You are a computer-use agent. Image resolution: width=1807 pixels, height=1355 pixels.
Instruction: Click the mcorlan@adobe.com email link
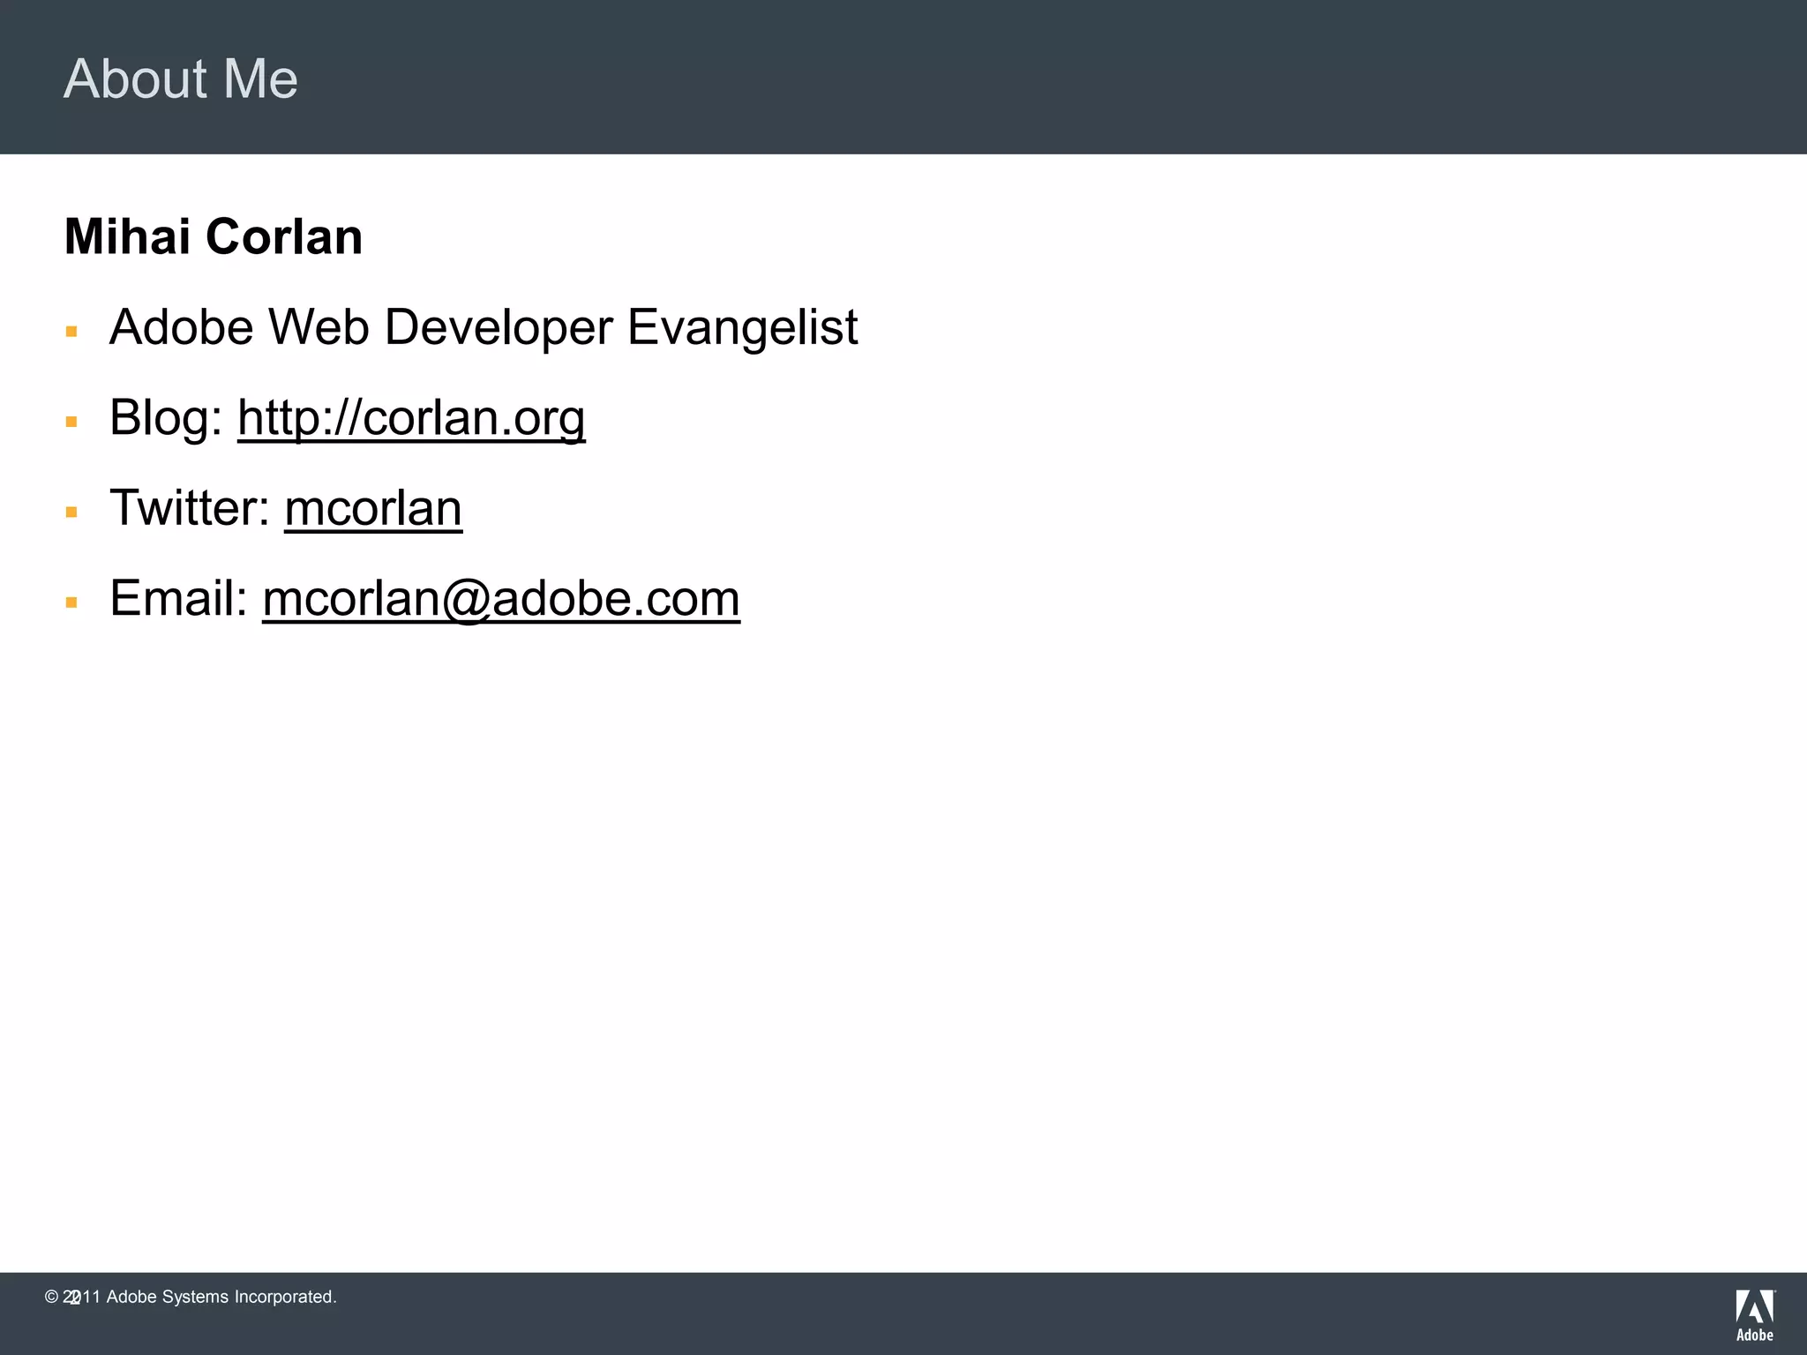coord(501,598)
